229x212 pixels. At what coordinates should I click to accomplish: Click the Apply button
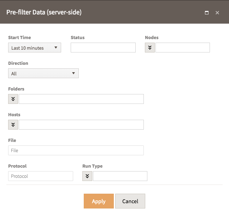[99, 201]
